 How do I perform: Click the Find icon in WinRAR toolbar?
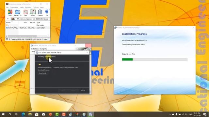point(47,13)
